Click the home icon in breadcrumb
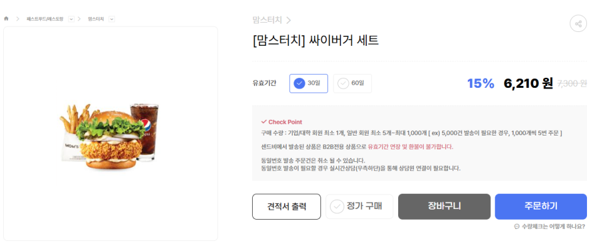597x251 pixels. pos(6,19)
